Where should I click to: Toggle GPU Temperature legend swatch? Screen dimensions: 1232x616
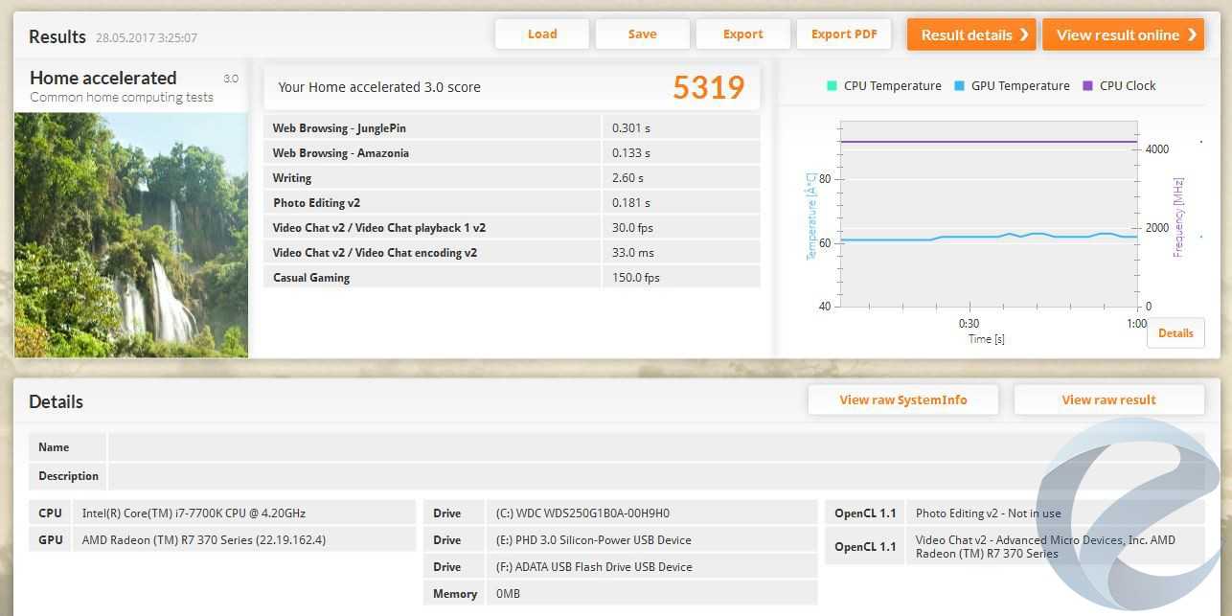(x=959, y=86)
